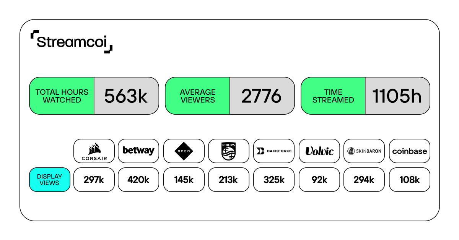Screen dimensions: 459x240
Task: Select the OMEN diamond logo
Action: click(184, 151)
